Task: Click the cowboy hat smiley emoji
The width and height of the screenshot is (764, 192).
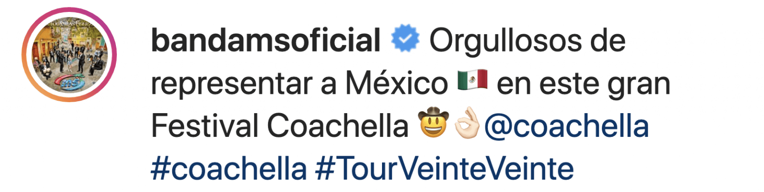Action: click(434, 126)
